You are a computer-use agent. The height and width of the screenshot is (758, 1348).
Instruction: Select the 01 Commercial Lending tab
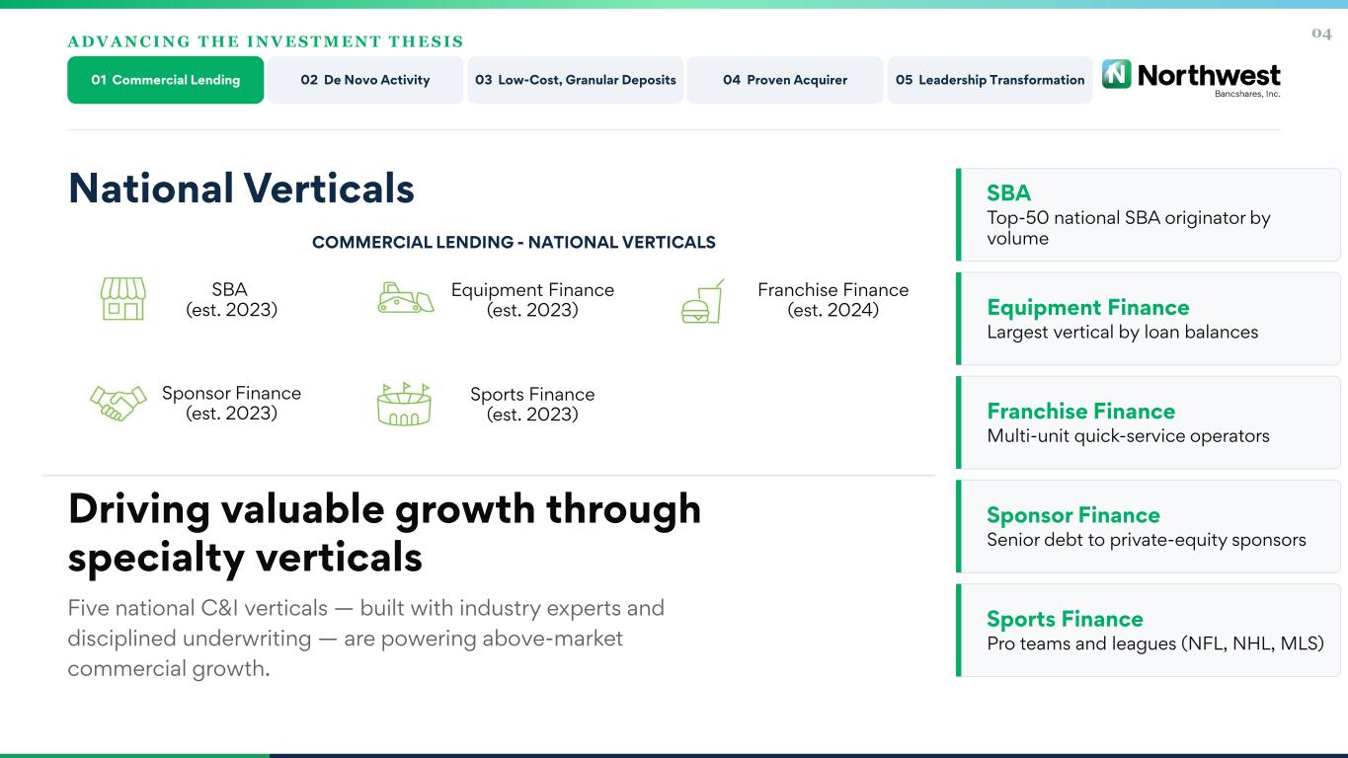[x=166, y=80]
